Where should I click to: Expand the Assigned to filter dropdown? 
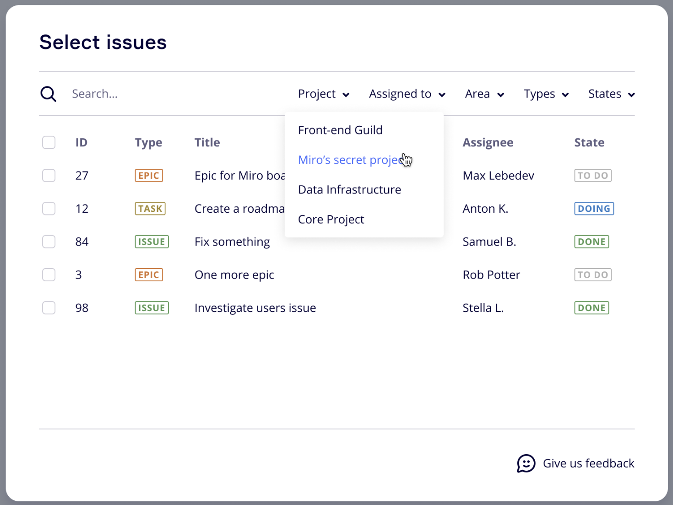(x=407, y=94)
